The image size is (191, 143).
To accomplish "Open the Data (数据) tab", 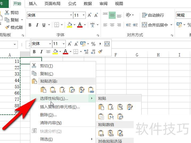I will click(x=88, y=4).
